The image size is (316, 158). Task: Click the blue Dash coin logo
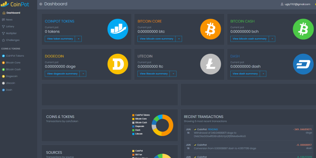click(x=303, y=64)
